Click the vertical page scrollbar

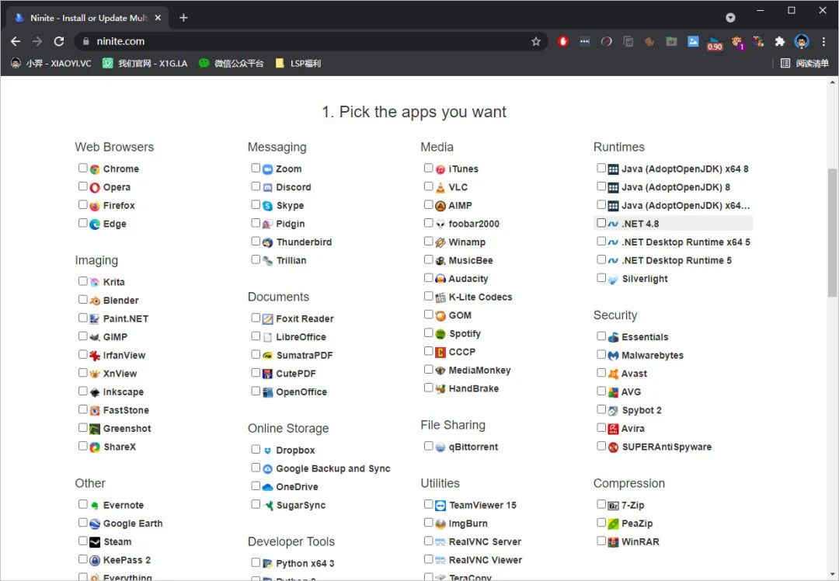point(832,233)
